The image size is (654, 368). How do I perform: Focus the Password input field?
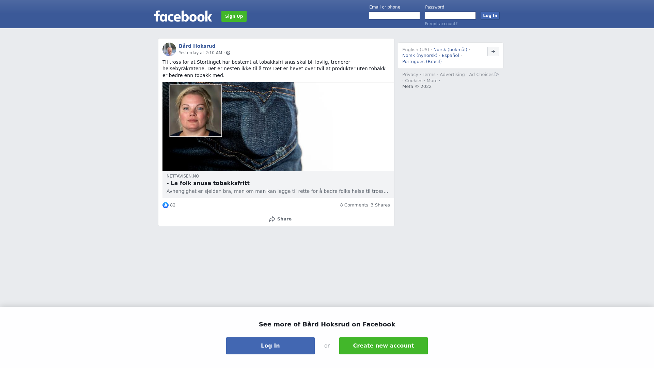point(450,16)
